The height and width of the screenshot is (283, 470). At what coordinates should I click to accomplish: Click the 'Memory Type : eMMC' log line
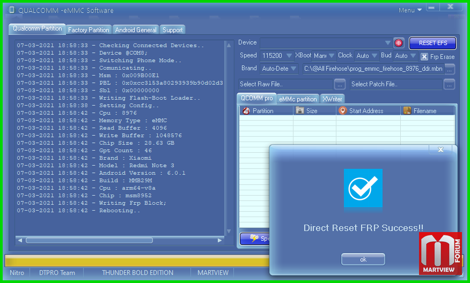pos(92,121)
